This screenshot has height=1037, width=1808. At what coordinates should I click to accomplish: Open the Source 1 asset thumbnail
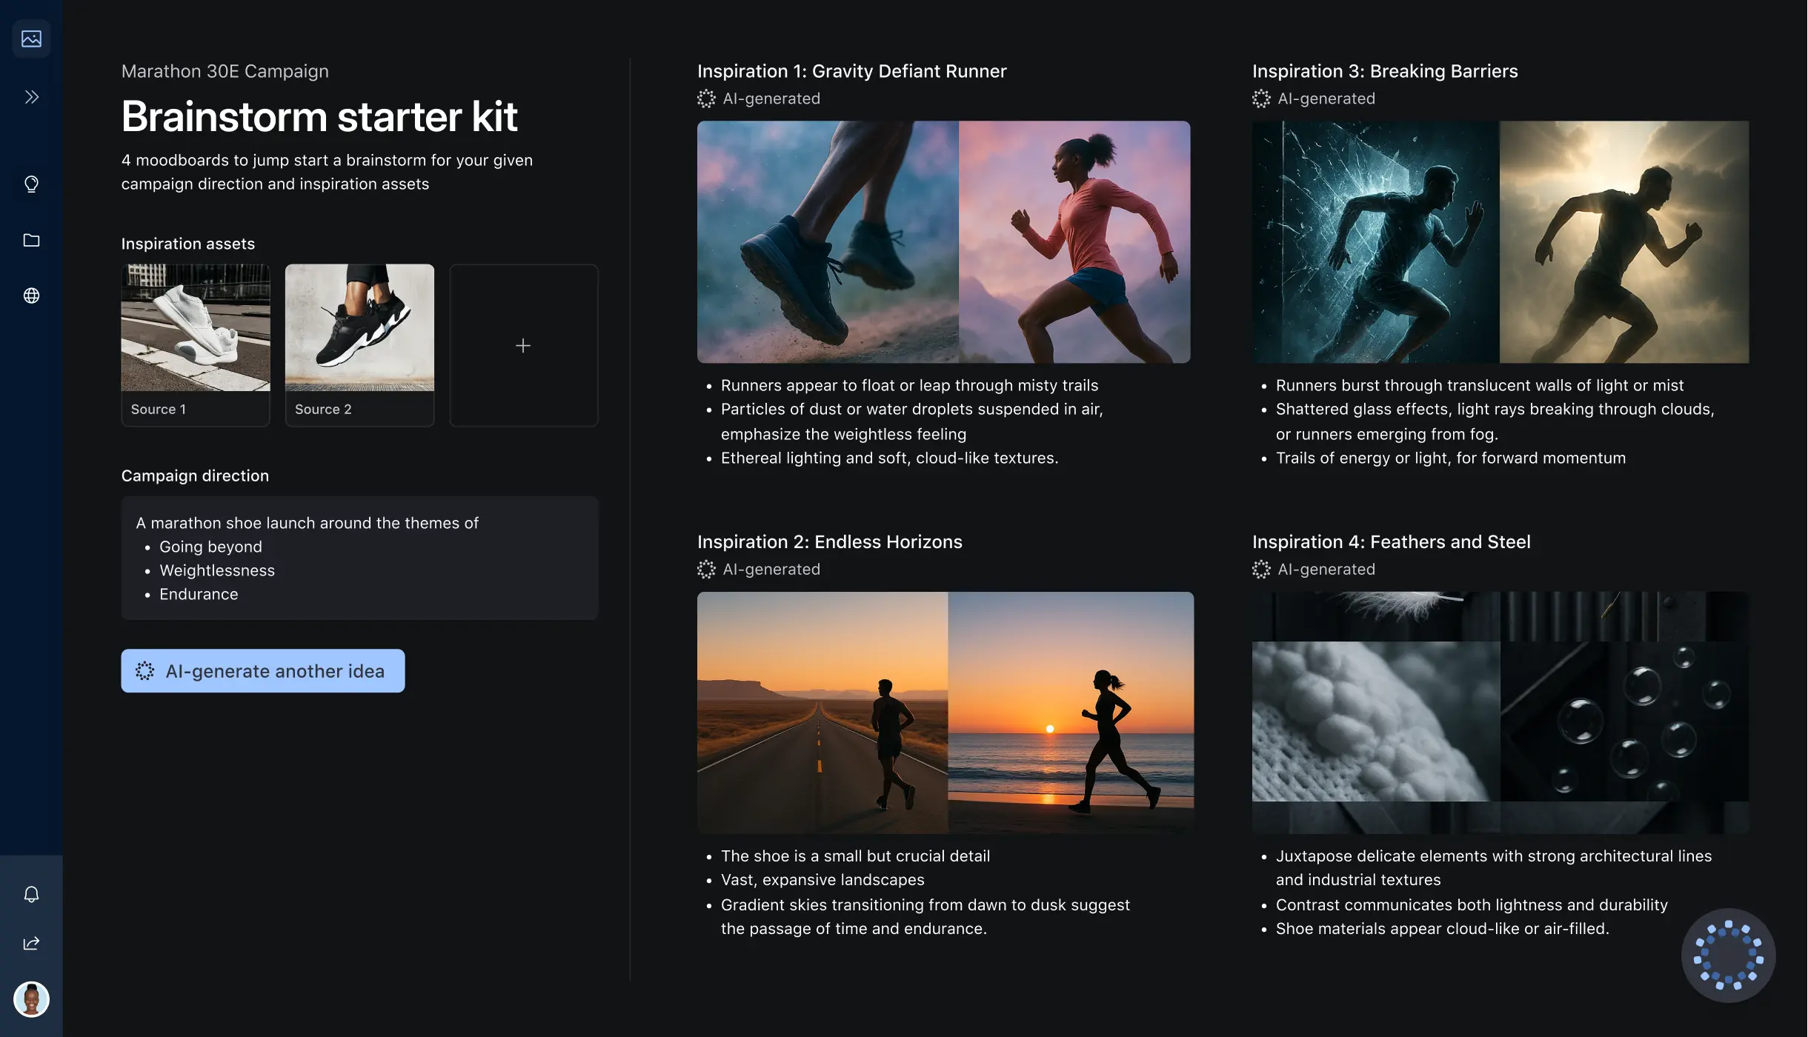196,328
